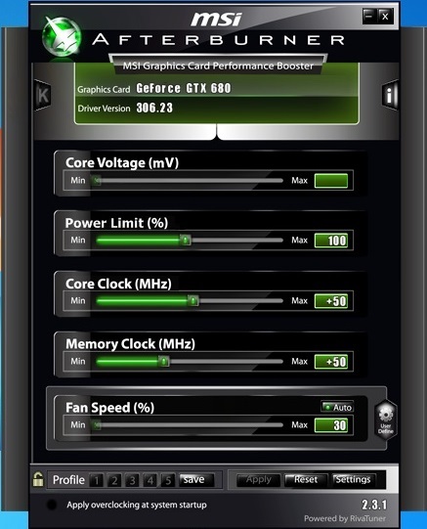
Task: Click the Core Voltage (mV) label
Action: click(122, 162)
